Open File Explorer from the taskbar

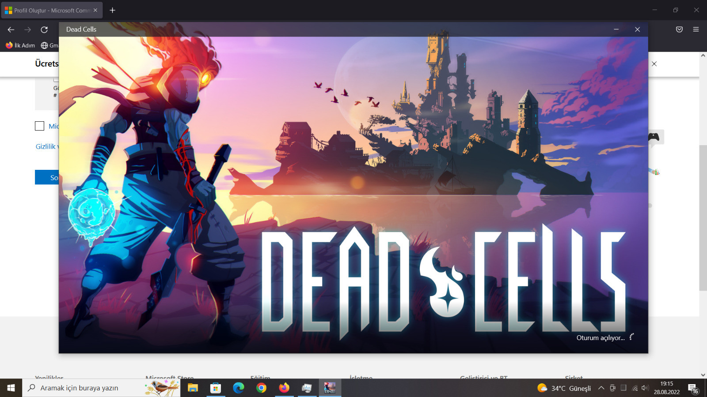(193, 388)
